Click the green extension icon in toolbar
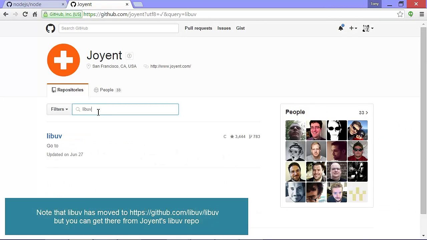 [411, 14]
